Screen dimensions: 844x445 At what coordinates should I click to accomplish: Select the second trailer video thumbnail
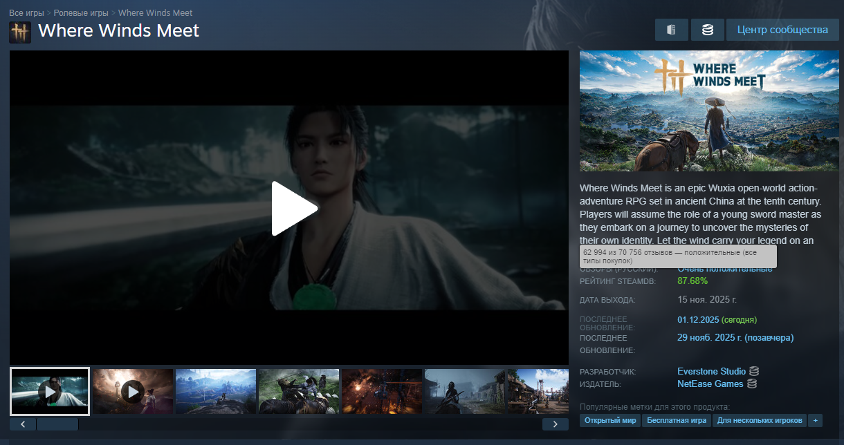tap(133, 392)
